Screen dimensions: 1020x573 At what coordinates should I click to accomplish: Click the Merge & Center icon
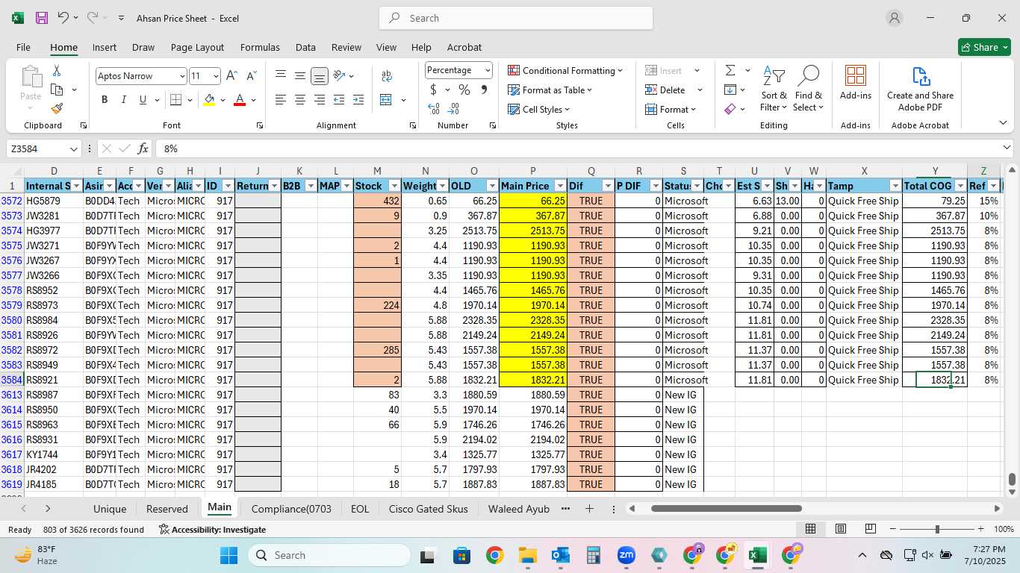(x=386, y=100)
